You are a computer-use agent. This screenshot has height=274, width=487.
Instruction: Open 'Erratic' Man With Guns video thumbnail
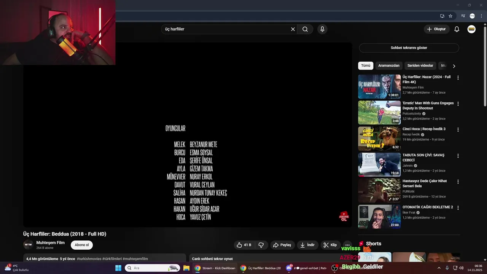(379, 113)
